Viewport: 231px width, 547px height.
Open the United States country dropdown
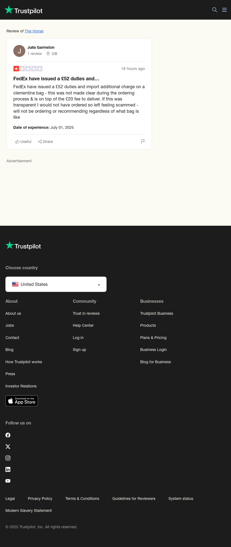56,284
